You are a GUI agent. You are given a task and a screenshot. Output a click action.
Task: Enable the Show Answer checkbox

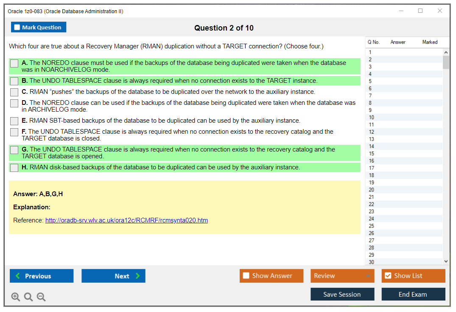click(x=245, y=275)
